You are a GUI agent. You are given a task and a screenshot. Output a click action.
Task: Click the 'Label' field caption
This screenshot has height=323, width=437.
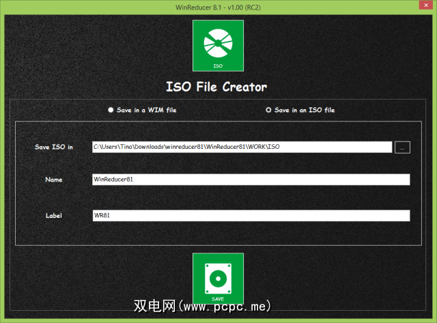pyautogui.click(x=54, y=215)
